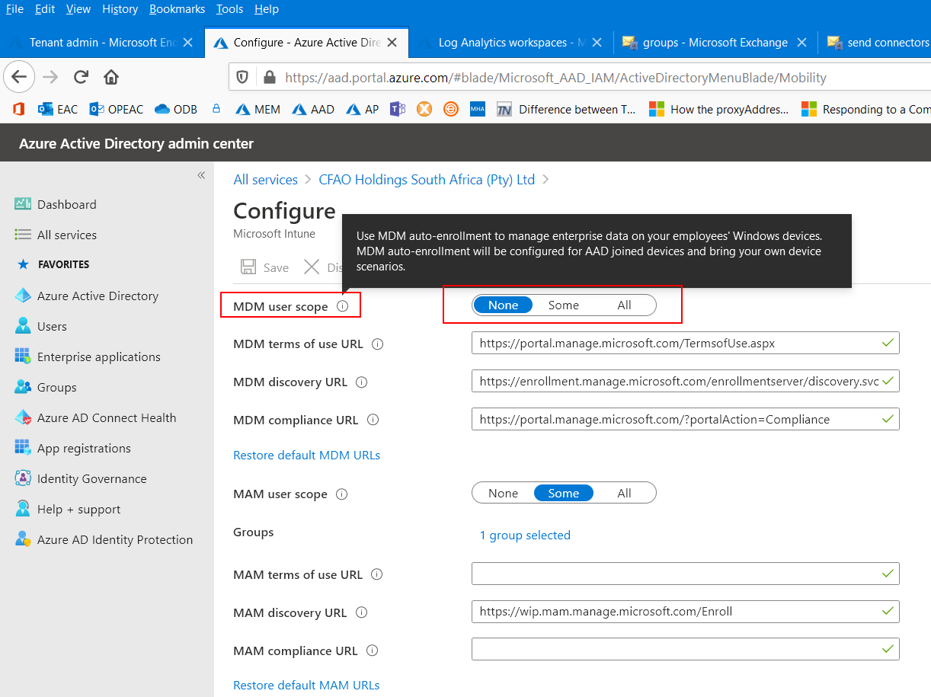Select Some for MDM user scope

(563, 305)
